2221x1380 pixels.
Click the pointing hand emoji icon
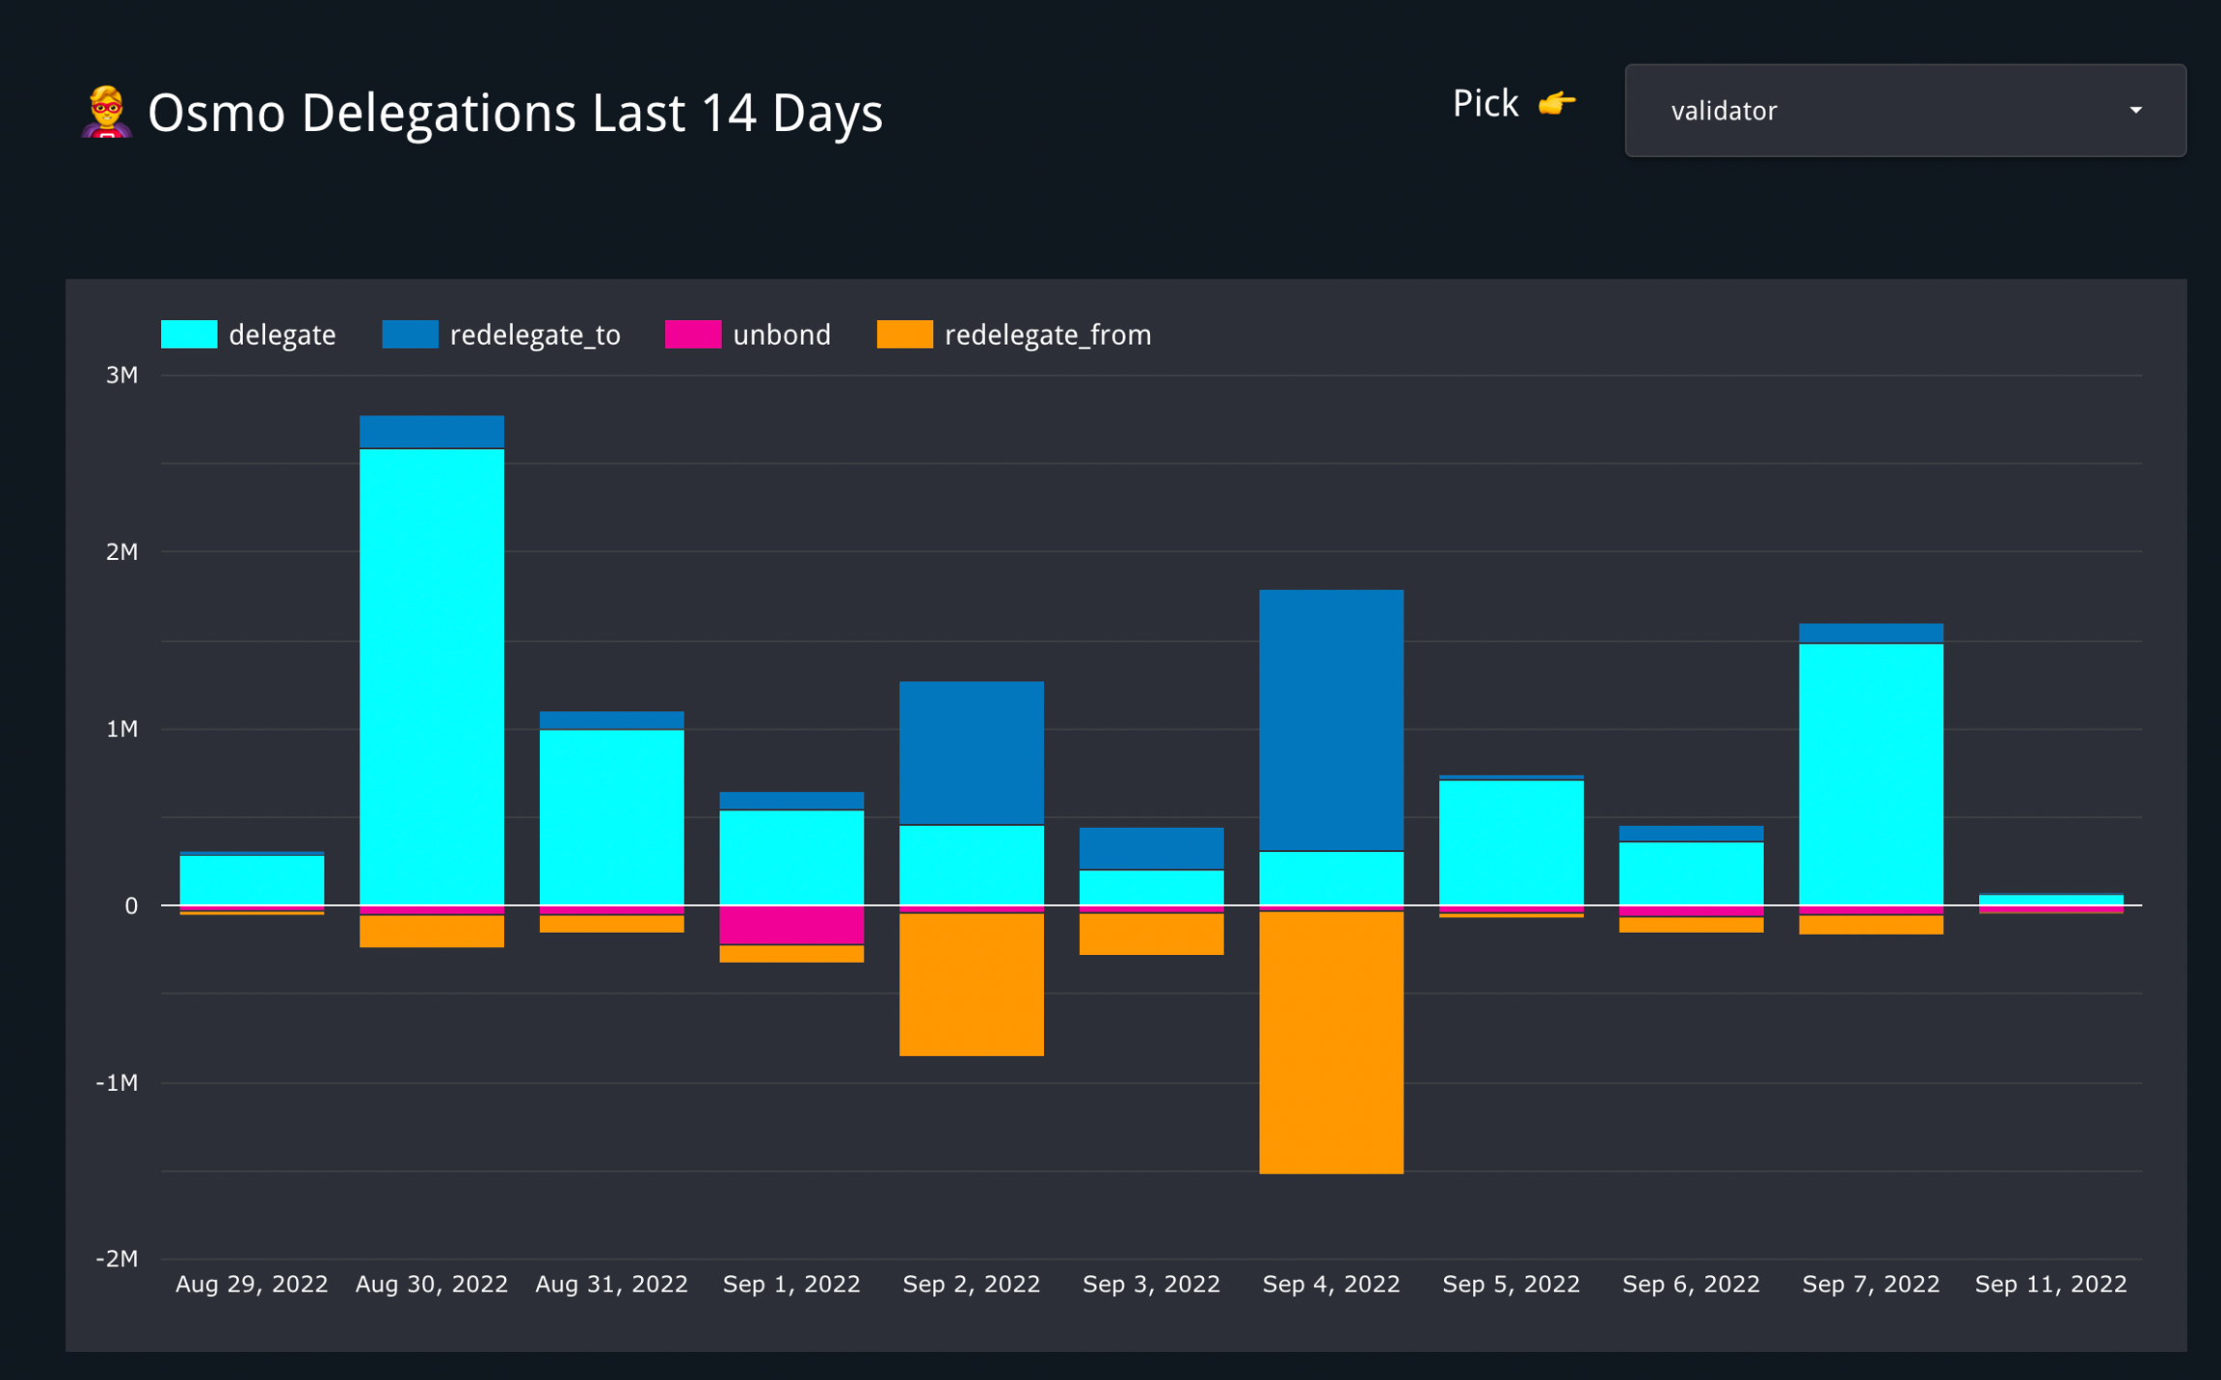coord(1556,103)
